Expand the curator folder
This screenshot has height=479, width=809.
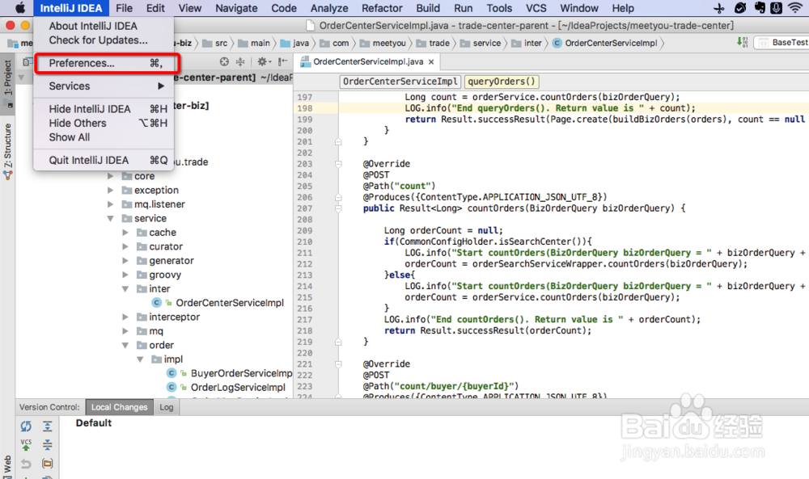(125, 246)
